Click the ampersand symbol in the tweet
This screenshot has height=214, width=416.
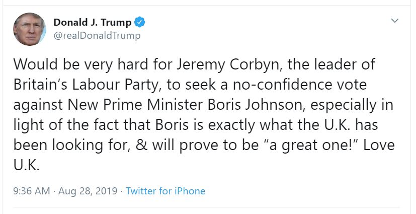(x=142, y=145)
